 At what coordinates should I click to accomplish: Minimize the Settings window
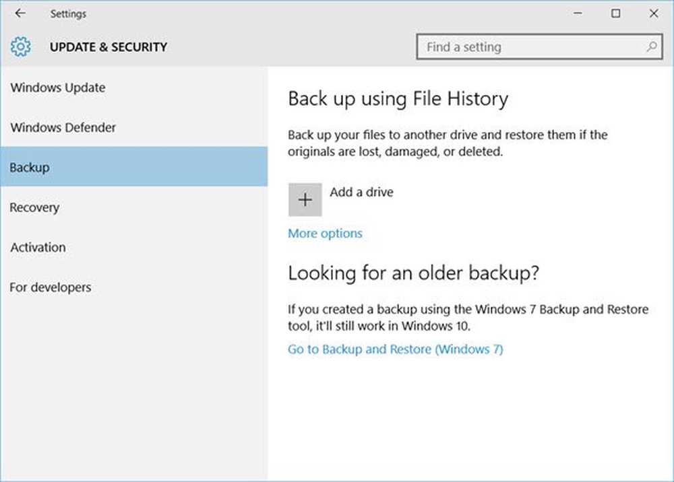point(577,13)
